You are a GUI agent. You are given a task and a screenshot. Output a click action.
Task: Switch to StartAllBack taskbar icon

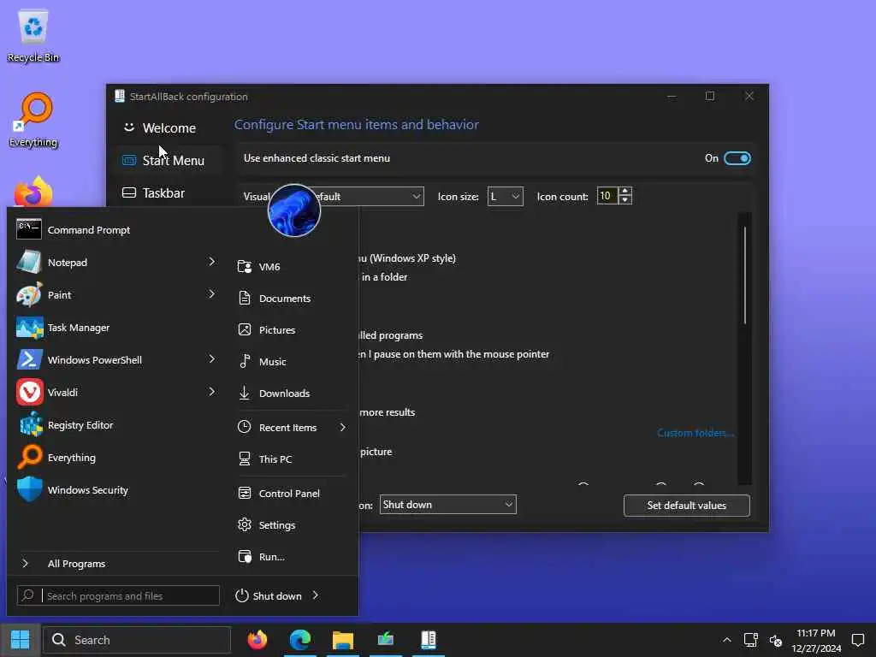[429, 640]
